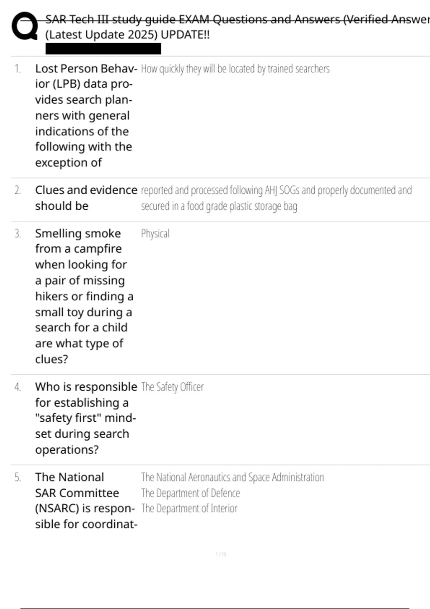Click "The Department of Interior" answer line
The width and height of the screenshot is (430, 609).
tap(189, 508)
